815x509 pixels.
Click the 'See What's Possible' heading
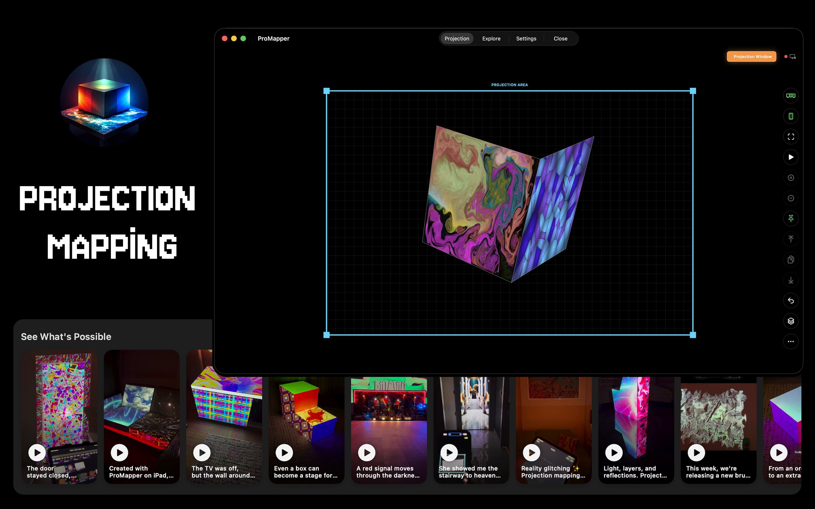click(x=66, y=337)
